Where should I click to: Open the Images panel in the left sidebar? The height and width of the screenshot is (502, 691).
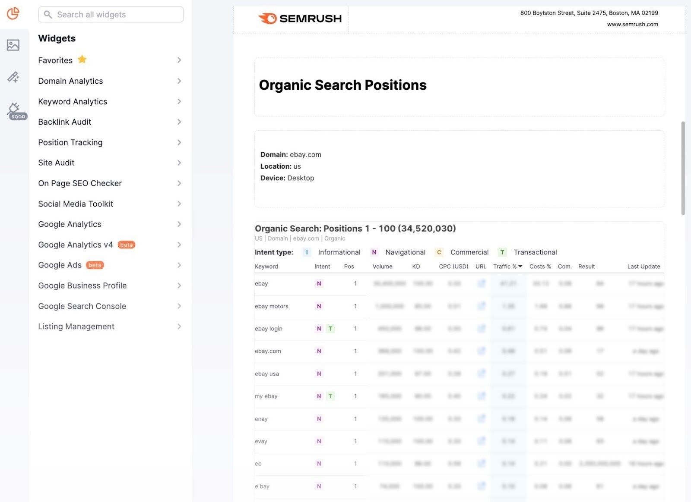coord(13,44)
